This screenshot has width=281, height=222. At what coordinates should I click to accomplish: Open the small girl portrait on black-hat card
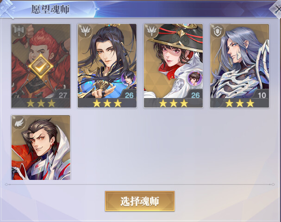coord(194,78)
